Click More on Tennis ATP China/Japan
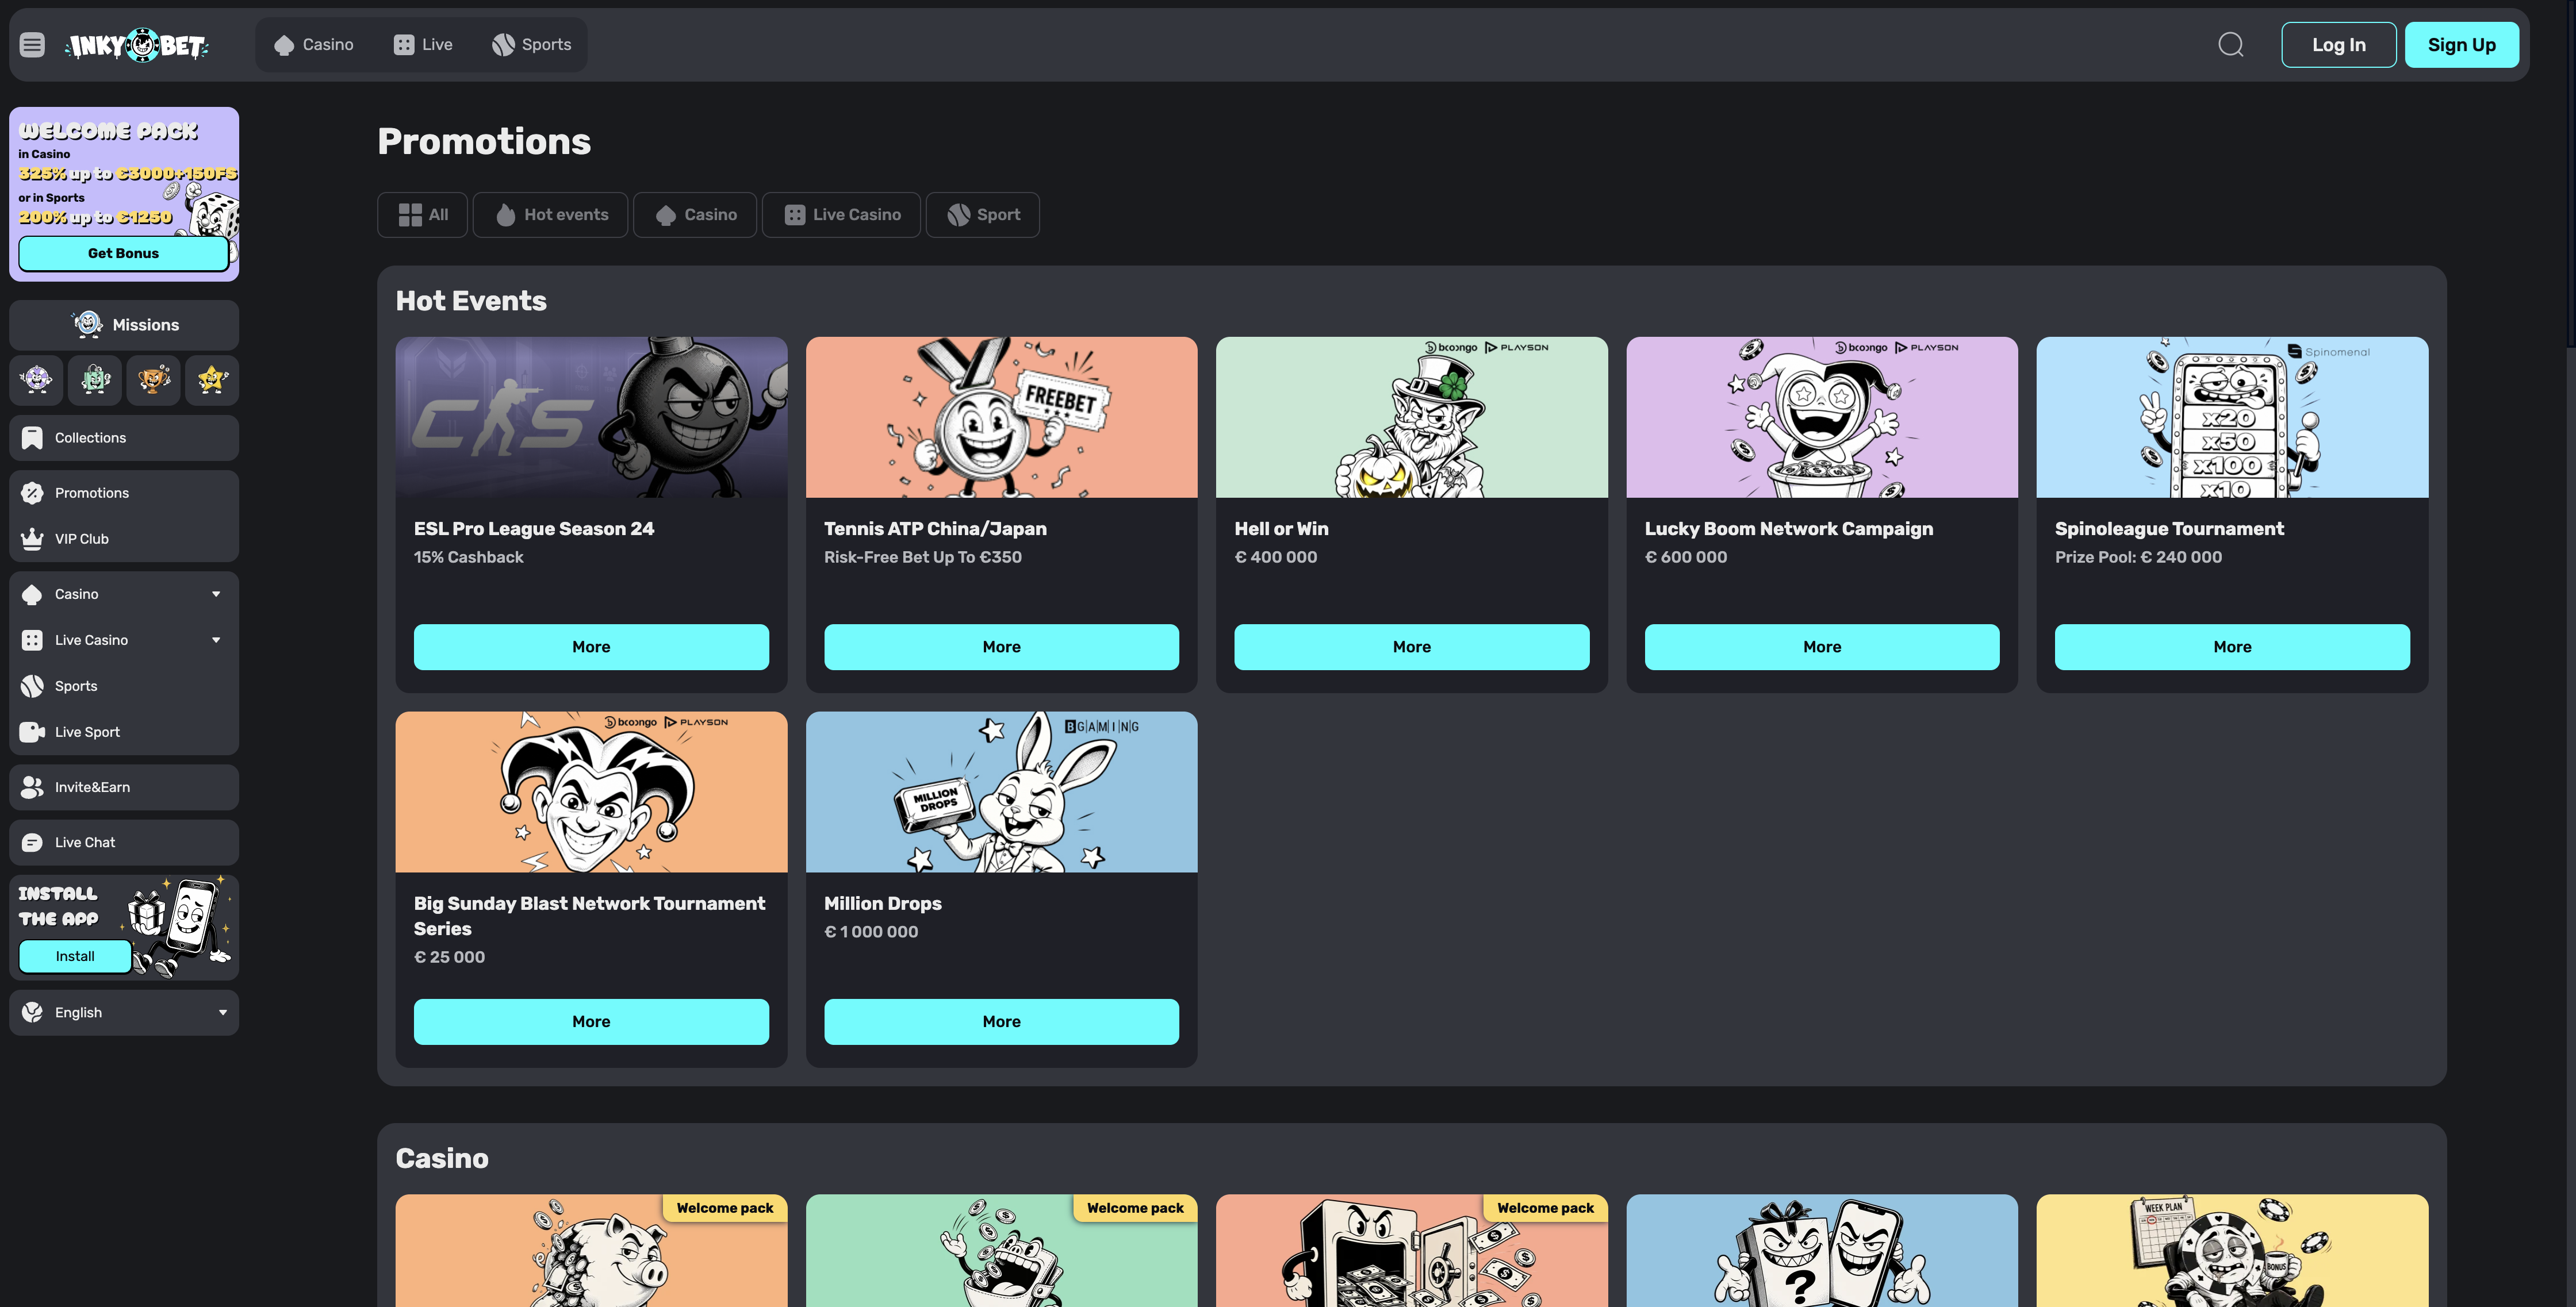 (1001, 647)
